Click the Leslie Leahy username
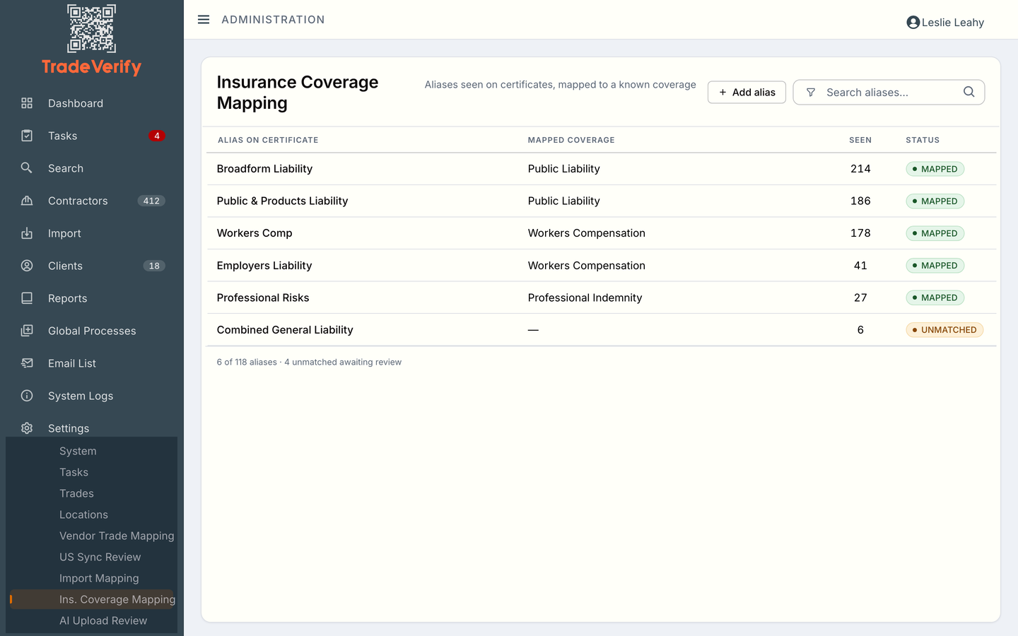 (x=953, y=23)
